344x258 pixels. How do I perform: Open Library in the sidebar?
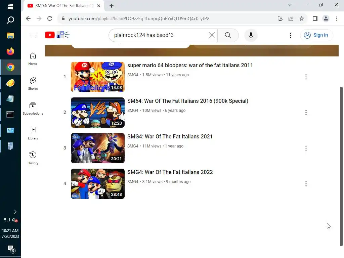[x=33, y=133]
